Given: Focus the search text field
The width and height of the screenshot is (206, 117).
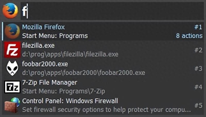Looking at the screenshot, I should coord(112,11).
